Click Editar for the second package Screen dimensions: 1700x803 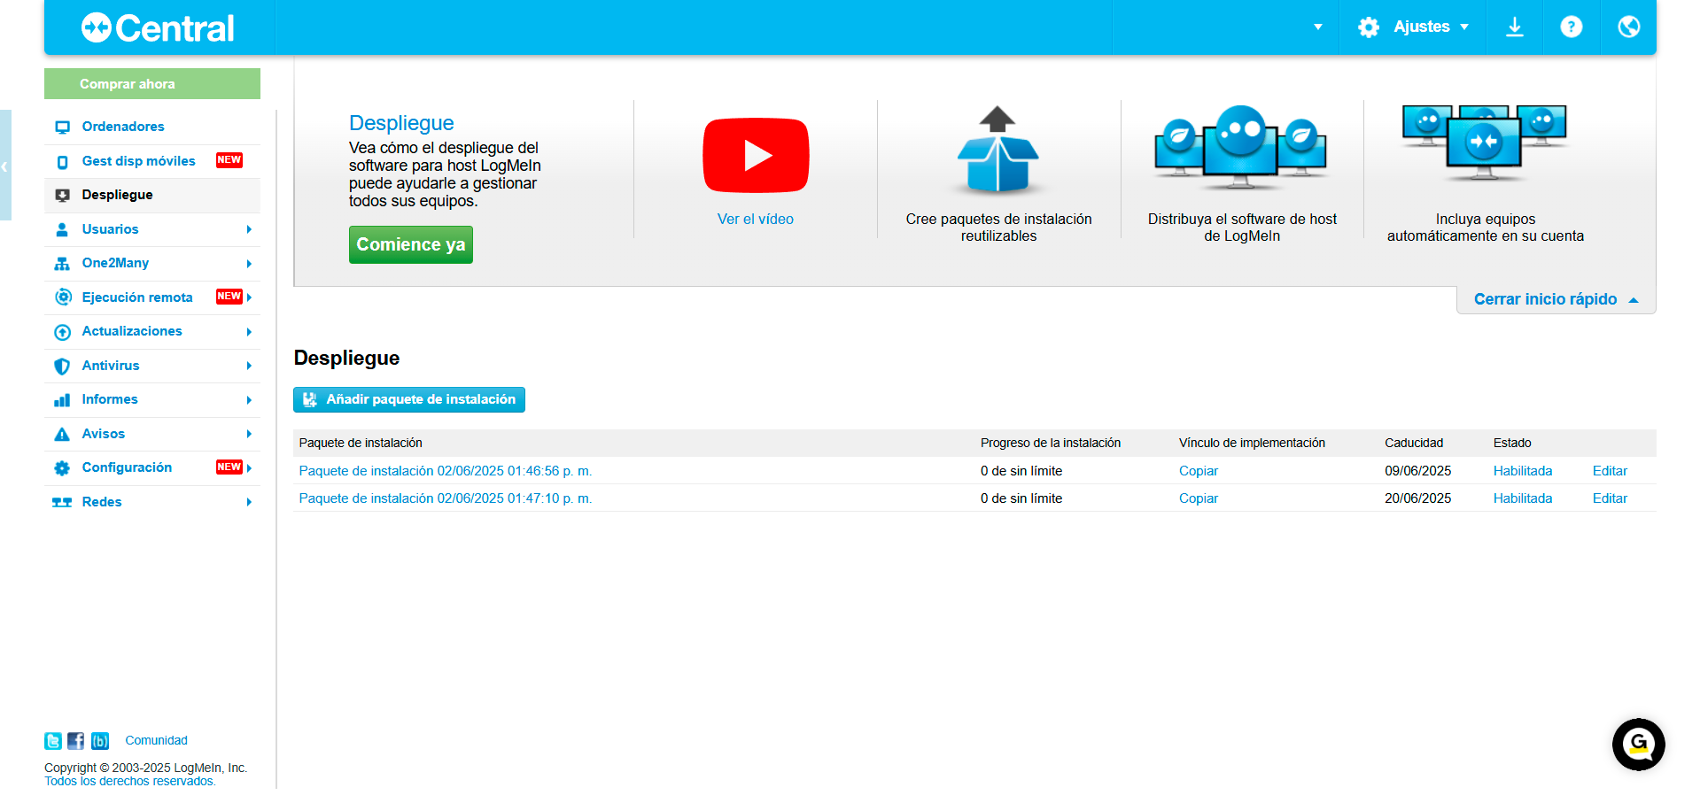(1609, 498)
